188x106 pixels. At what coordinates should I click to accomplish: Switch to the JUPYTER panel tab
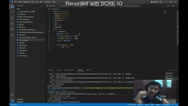tap(88, 70)
